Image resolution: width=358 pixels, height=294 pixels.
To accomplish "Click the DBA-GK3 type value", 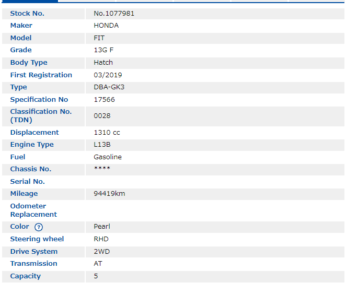I will (109, 87).
